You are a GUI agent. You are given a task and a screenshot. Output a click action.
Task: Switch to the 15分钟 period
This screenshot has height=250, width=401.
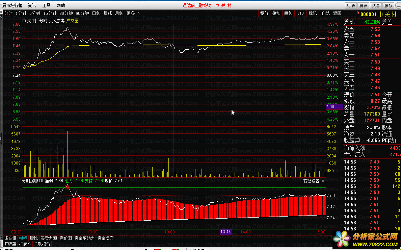point(50,13)
